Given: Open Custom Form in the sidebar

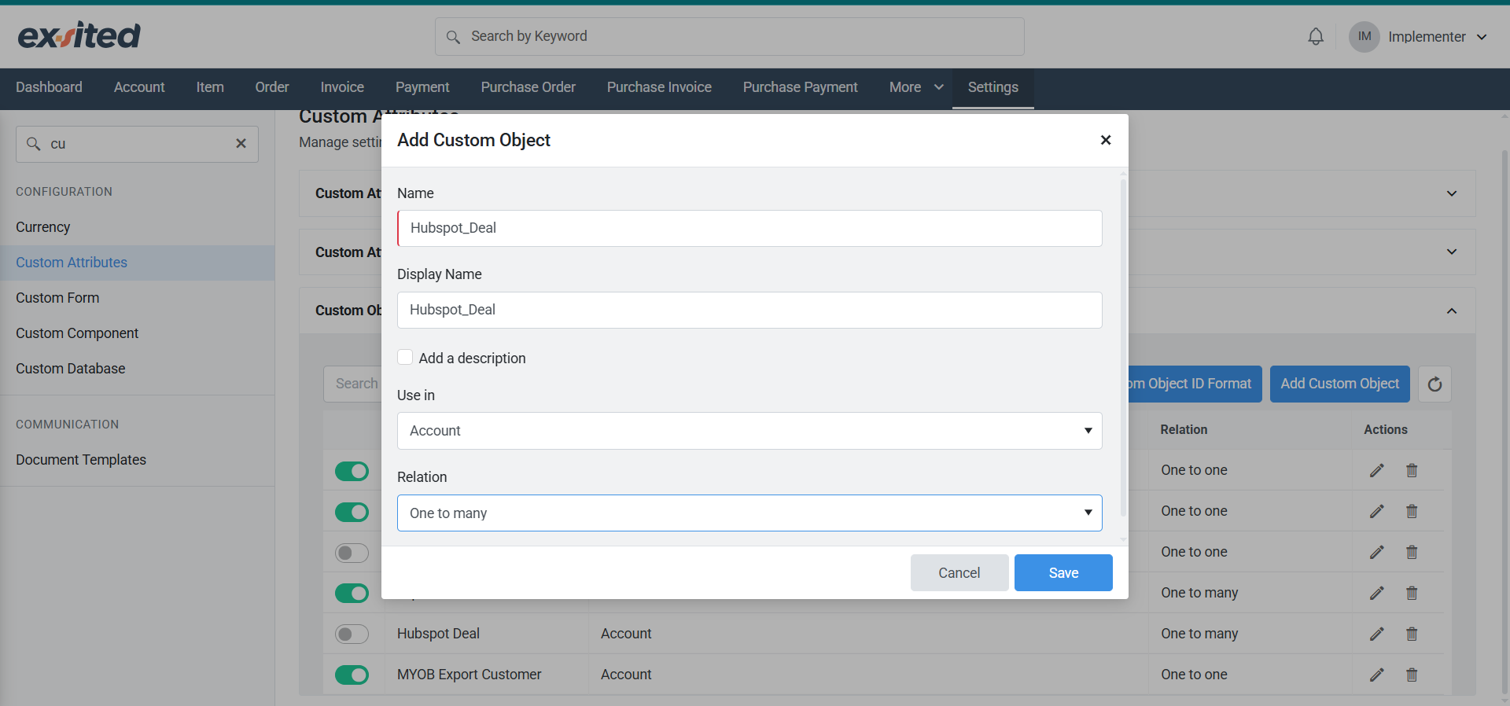Looking at the screenshot, I should click(57, 298).
